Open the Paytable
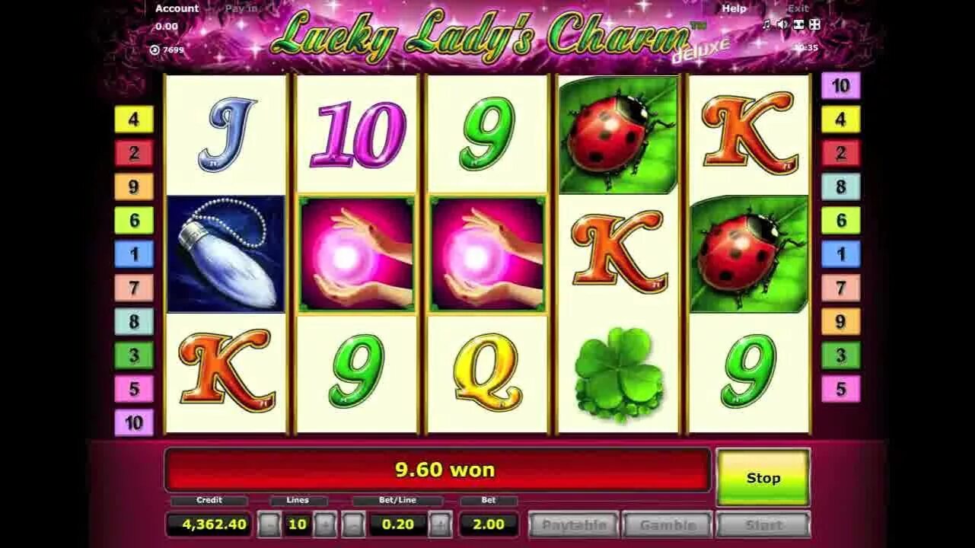The image size is (975, 548). tap(574, 524)
